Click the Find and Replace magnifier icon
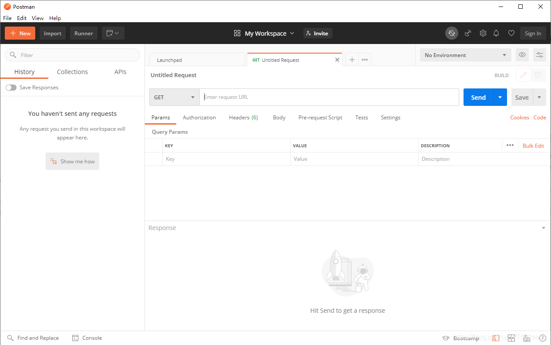 (10, 338)
